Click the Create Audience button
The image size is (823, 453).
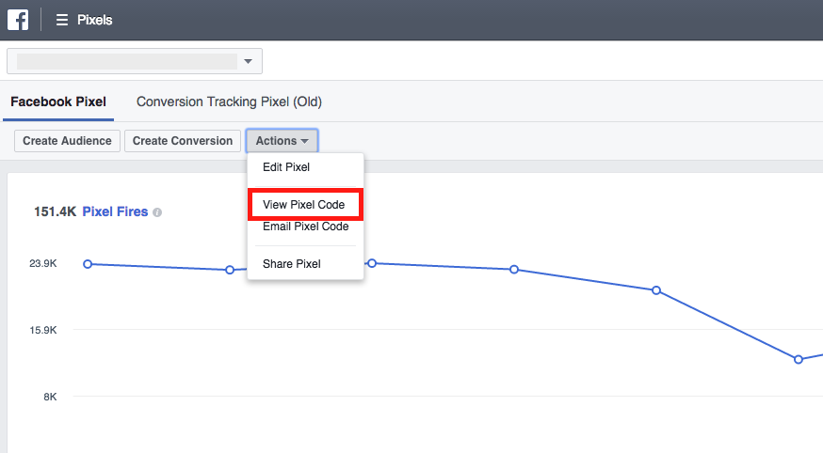tap(67, 141)
